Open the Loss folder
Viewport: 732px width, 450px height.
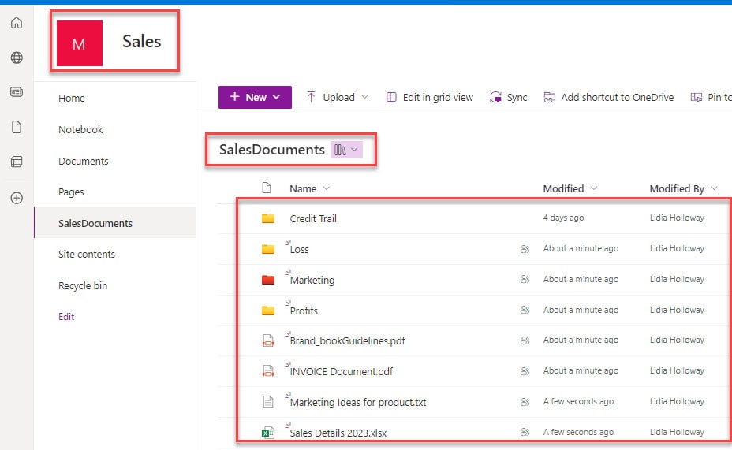(x=299, y=250)
